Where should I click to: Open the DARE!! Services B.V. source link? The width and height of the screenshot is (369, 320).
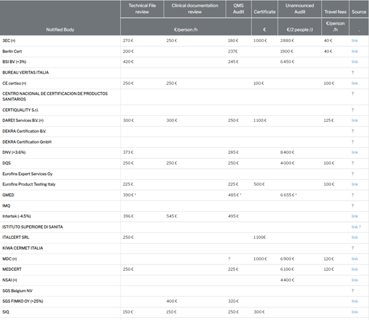pyautogui.click(x=354, y=120)
